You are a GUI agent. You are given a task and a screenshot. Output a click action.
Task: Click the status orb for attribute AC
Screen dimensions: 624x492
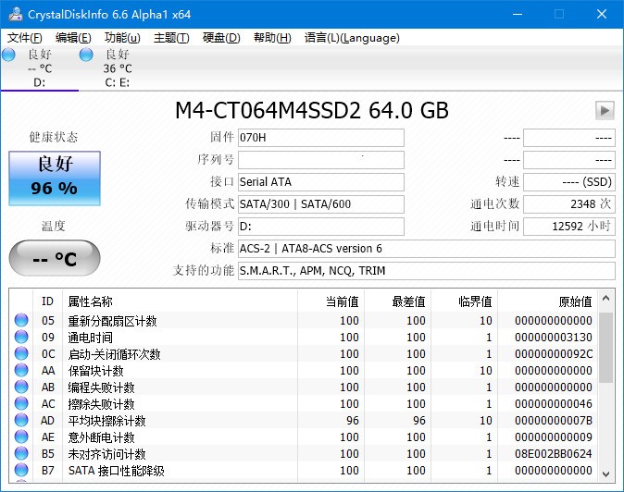coord(21,403)
